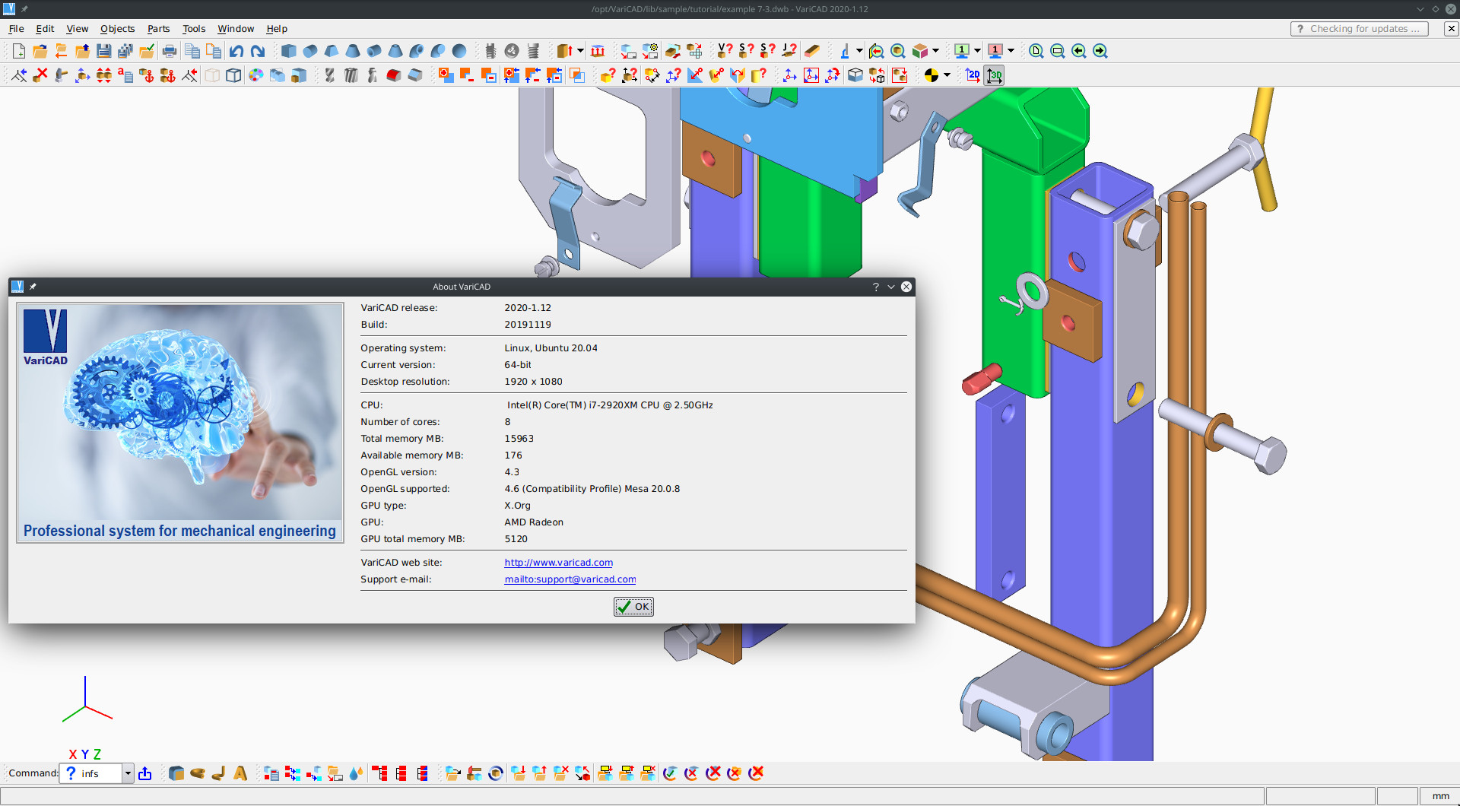Open the red window 1 dropdown
This screenshot has width=1460, height=806.
[x=1011, y=51]
